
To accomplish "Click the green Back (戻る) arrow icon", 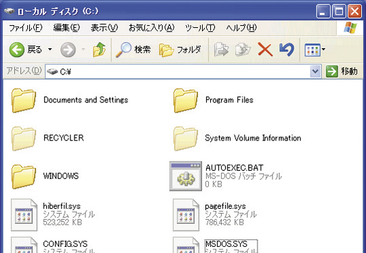I will click(x=17, y=50).
